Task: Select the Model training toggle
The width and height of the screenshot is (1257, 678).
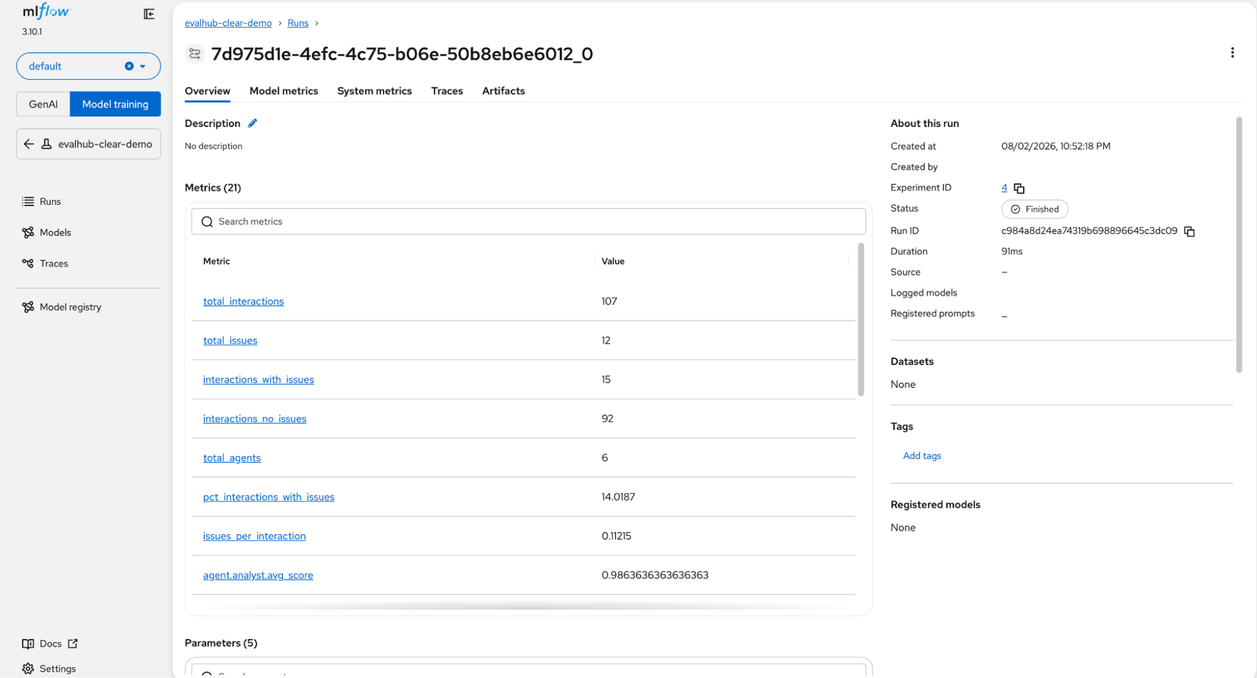Action: (x=115, y=104)
